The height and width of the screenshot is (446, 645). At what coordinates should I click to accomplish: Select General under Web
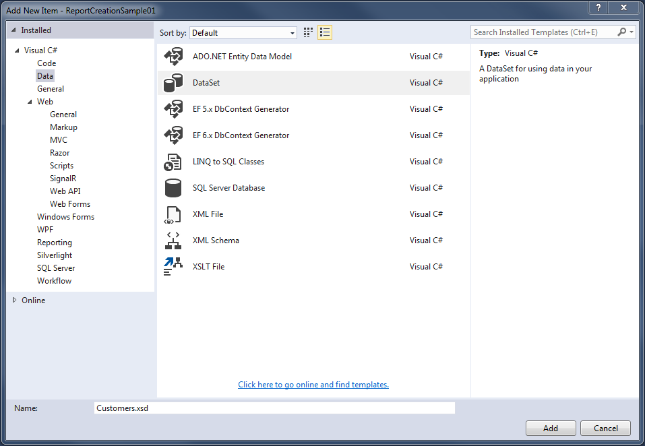[x=63, y=115]
